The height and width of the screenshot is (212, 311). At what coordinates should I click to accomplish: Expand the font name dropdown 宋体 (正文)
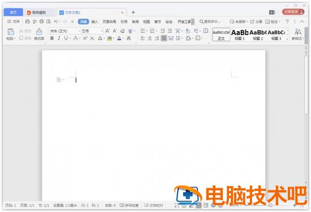point(65,31)
